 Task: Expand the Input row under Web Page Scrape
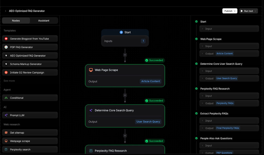(x=229, y=46)
